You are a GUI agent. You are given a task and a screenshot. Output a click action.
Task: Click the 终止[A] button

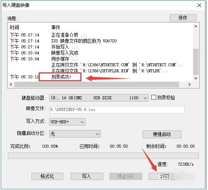[126, 176]
